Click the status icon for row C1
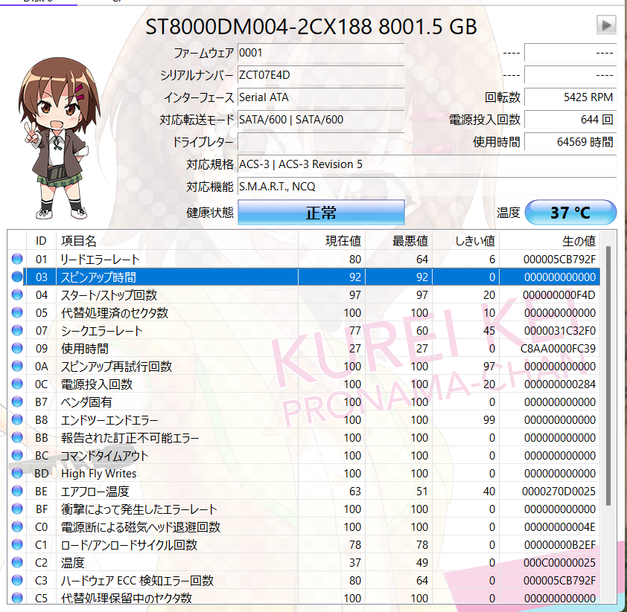This screenshot has width=627, height=612. (x=17, y=544)
